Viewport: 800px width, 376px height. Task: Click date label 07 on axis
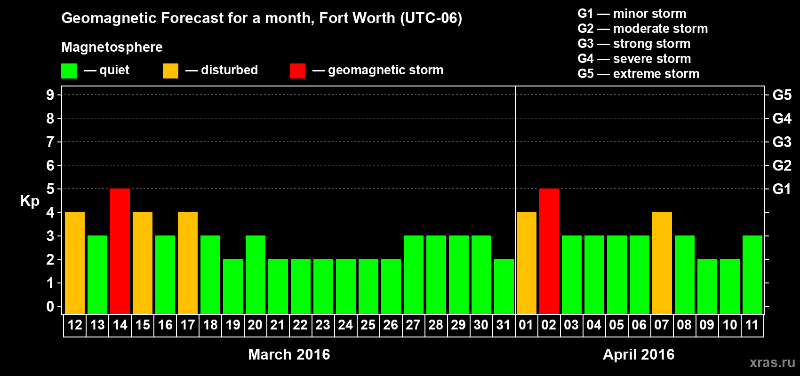click(662, 325)
